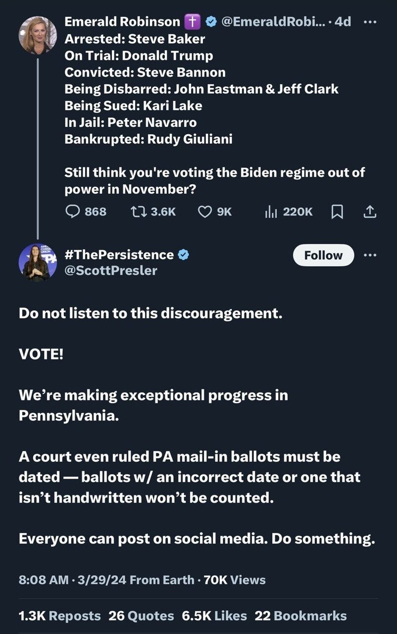Click Emerald Robinson's verified badge

[x=210, y=22]
